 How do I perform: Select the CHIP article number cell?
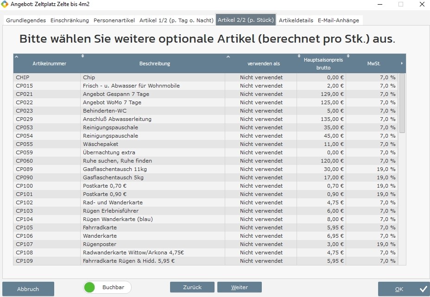(47, 77)
